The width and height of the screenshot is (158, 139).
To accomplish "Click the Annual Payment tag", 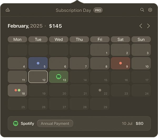I will click(x=55, y=123).
